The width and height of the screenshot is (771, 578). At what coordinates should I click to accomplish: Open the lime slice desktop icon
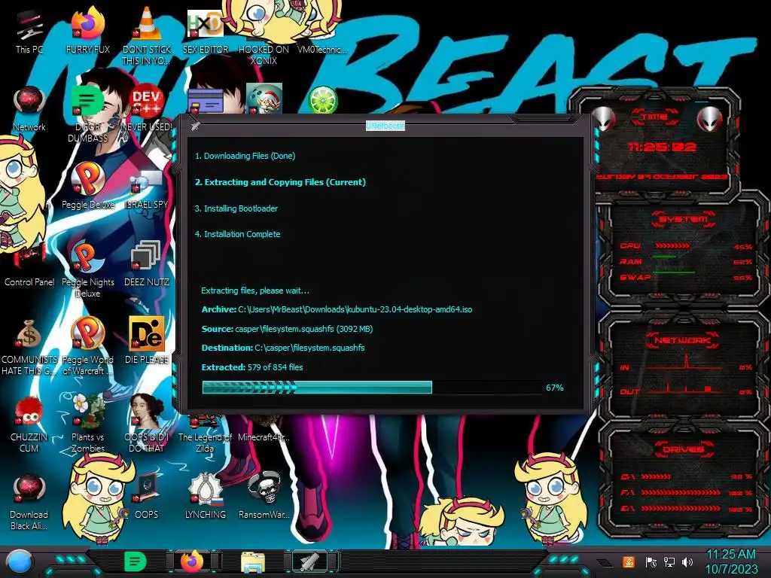point(322,100)
